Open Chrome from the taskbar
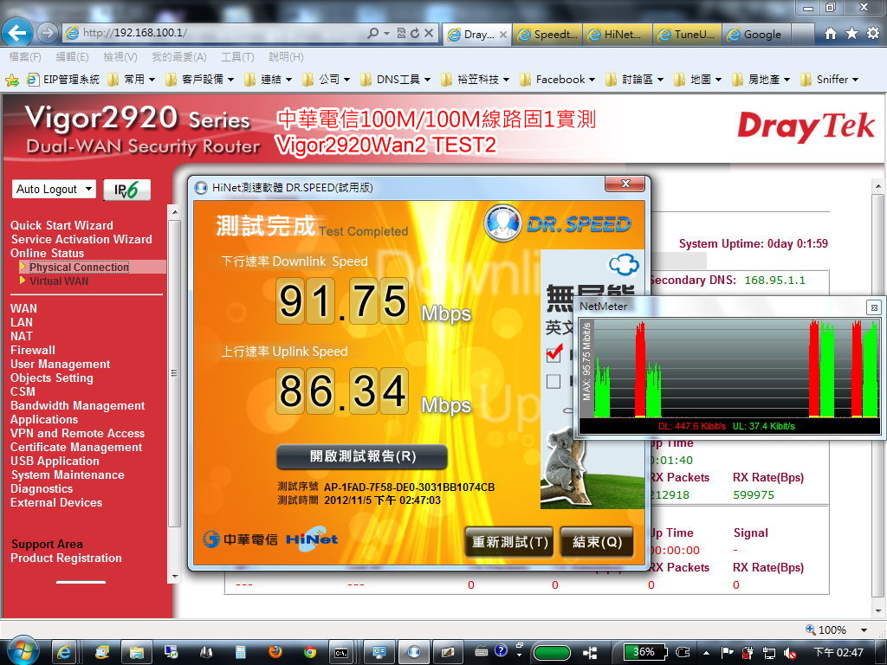 (309, 652)
